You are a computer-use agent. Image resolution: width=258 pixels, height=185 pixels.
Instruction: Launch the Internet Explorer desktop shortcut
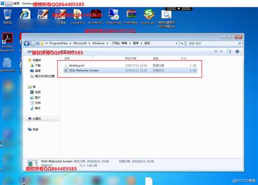[x=25, y=14]
